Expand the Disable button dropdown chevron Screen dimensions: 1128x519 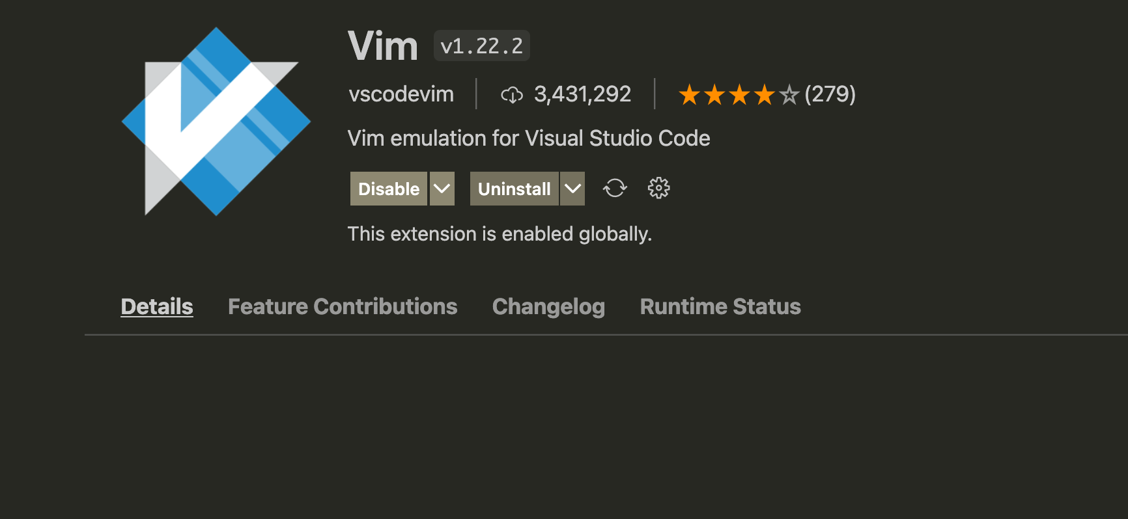(442, 188)
